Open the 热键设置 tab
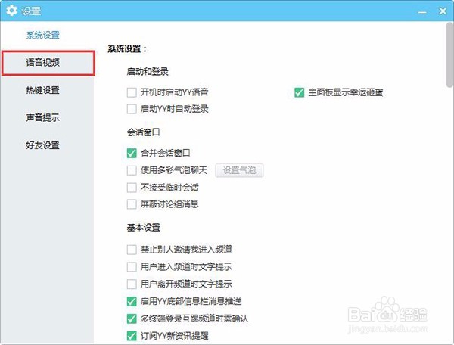The width and height of the screenshot is (454, 345). [43, 90]
